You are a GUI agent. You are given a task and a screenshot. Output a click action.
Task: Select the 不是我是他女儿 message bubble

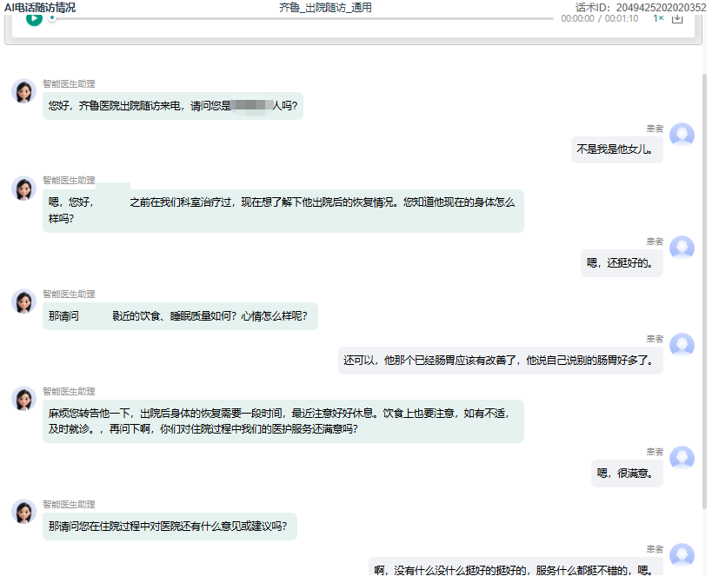(x=616, y=149)
